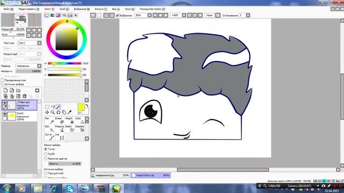Pick the vector Select tool
Screen dimensions: 344x193
69,129
